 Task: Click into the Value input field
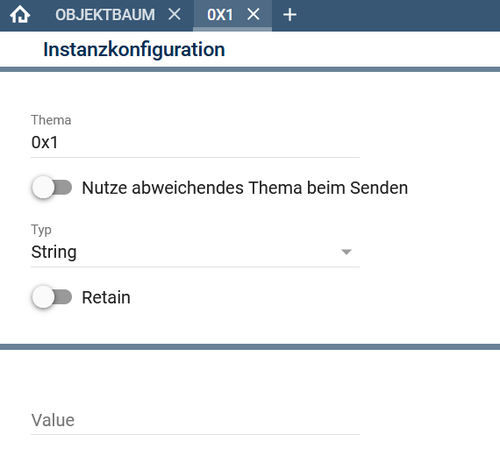[x=195, y=420]
